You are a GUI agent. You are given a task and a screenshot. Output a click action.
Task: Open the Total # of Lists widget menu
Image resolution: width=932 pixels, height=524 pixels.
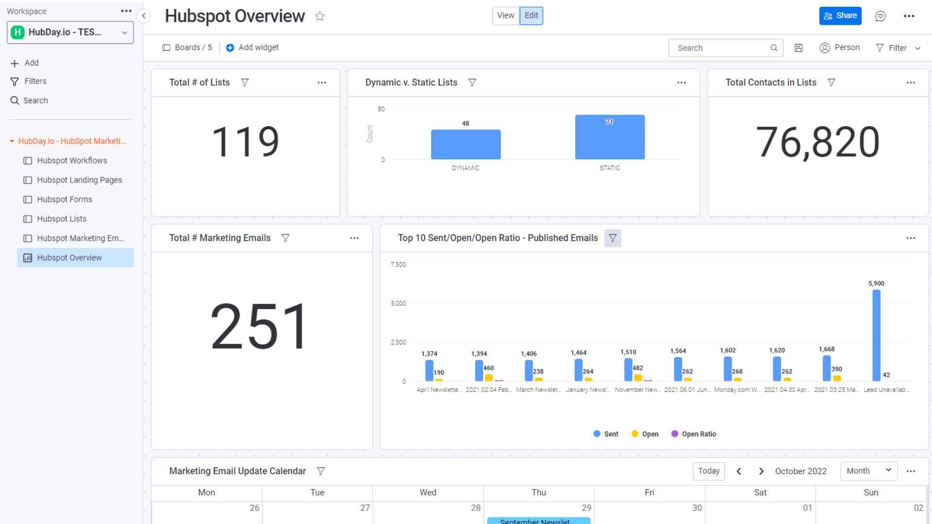tap(322, 82)
